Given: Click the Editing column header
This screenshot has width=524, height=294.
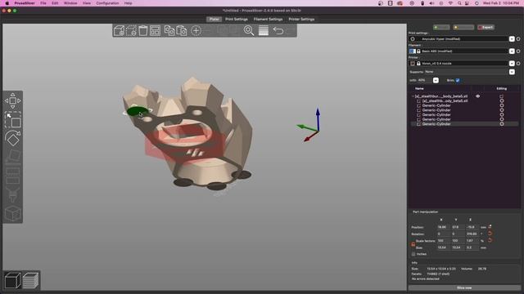Looking at the screenshot, I should (x=501, y=88).
